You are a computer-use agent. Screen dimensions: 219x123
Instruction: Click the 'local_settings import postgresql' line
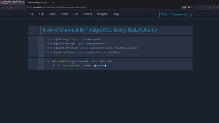pos(83,52)
